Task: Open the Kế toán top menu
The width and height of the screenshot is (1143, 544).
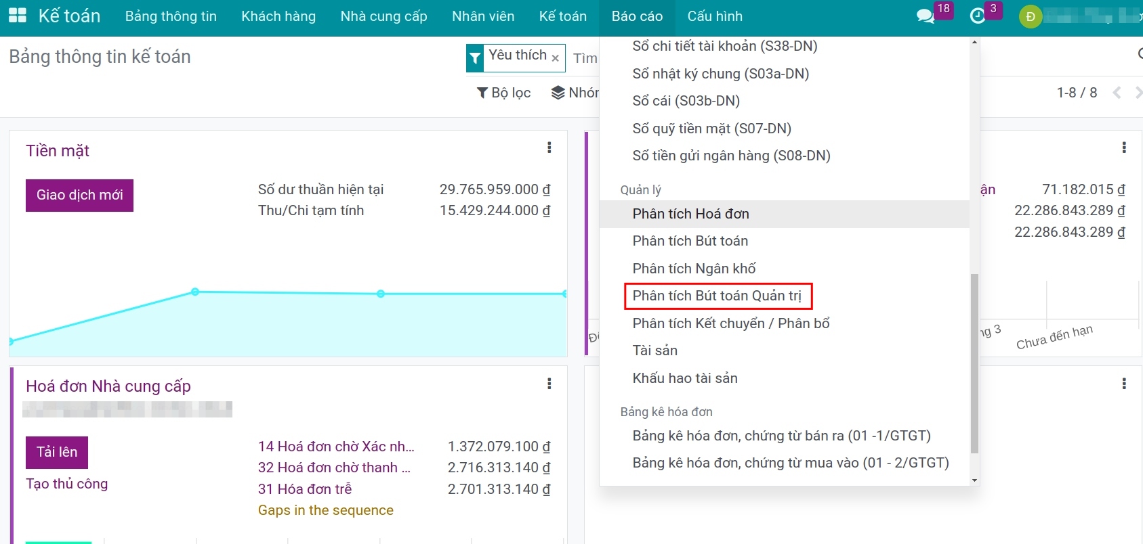Action: click(563, 16)
